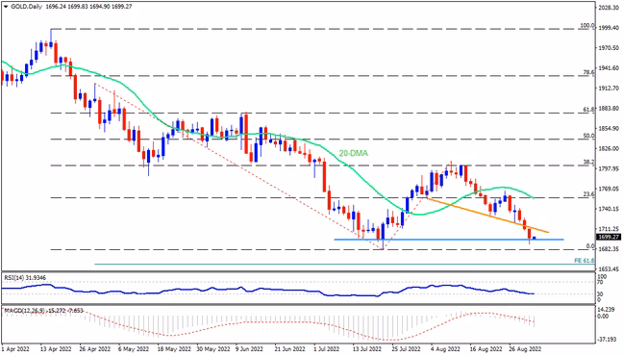Select the 1854.90 price axis value
The height and width of the screenshot is (356, 623).
click(609, 129)
